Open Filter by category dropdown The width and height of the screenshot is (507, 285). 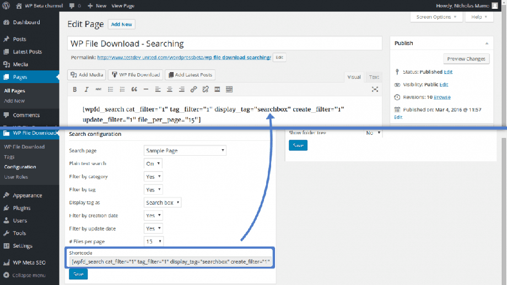click(x=153, y=177)
